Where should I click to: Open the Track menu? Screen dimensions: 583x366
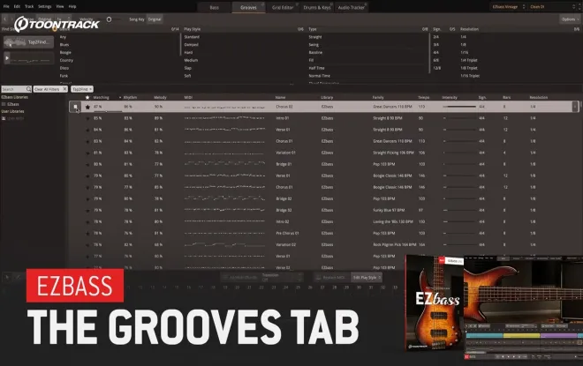(x=29, y=6)
